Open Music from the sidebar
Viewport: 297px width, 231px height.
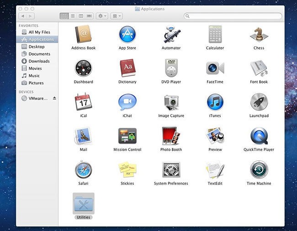point(37,76)
